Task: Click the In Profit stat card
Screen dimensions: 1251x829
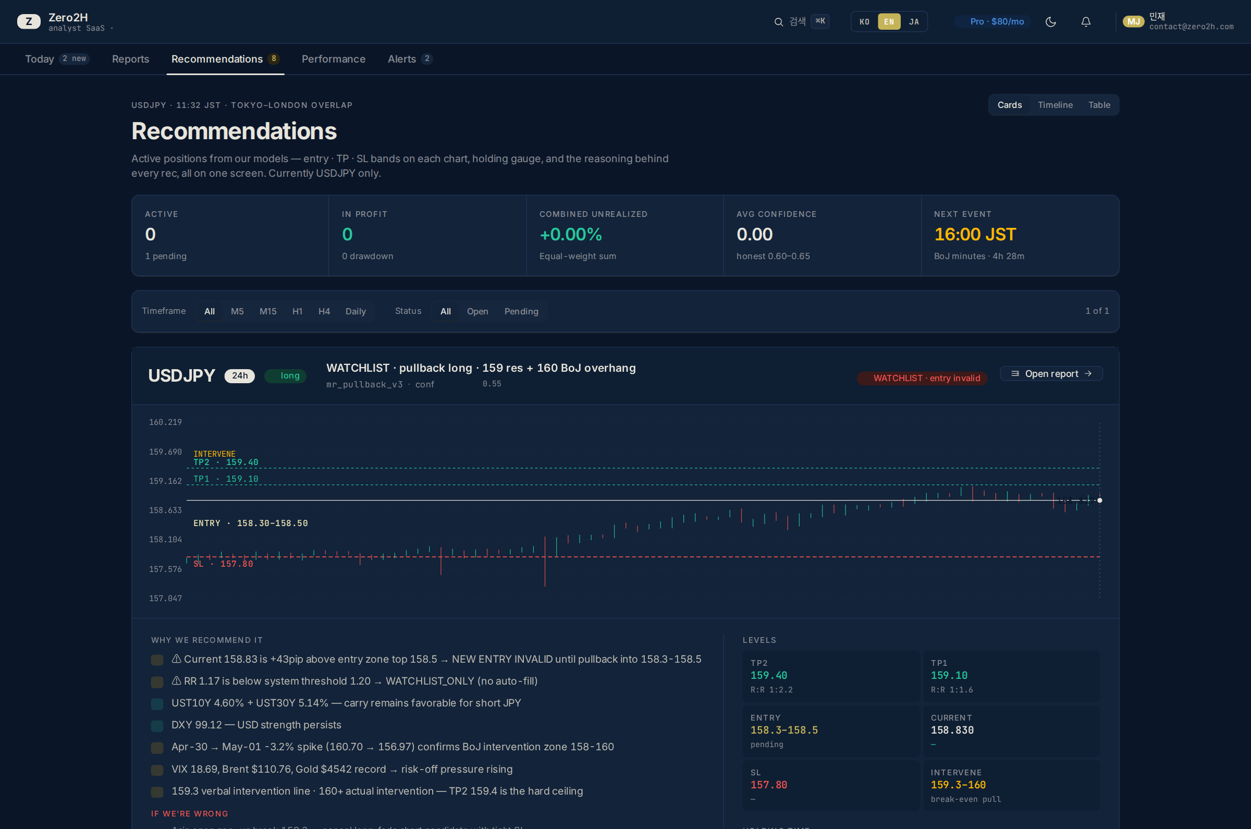Action: [427, 235]
